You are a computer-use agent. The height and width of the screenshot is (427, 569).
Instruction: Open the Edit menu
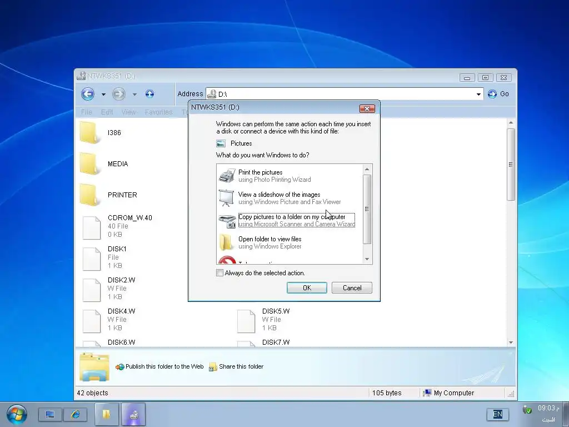click(x=107, y=112)
